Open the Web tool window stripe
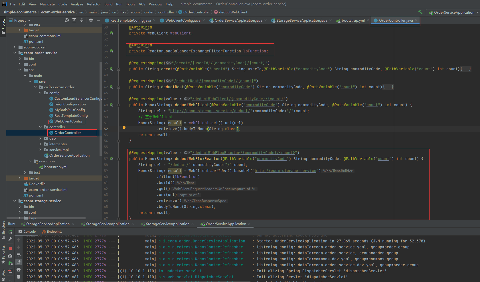The height and width of the screenshot is (282, 480). (x=3, y=275)
